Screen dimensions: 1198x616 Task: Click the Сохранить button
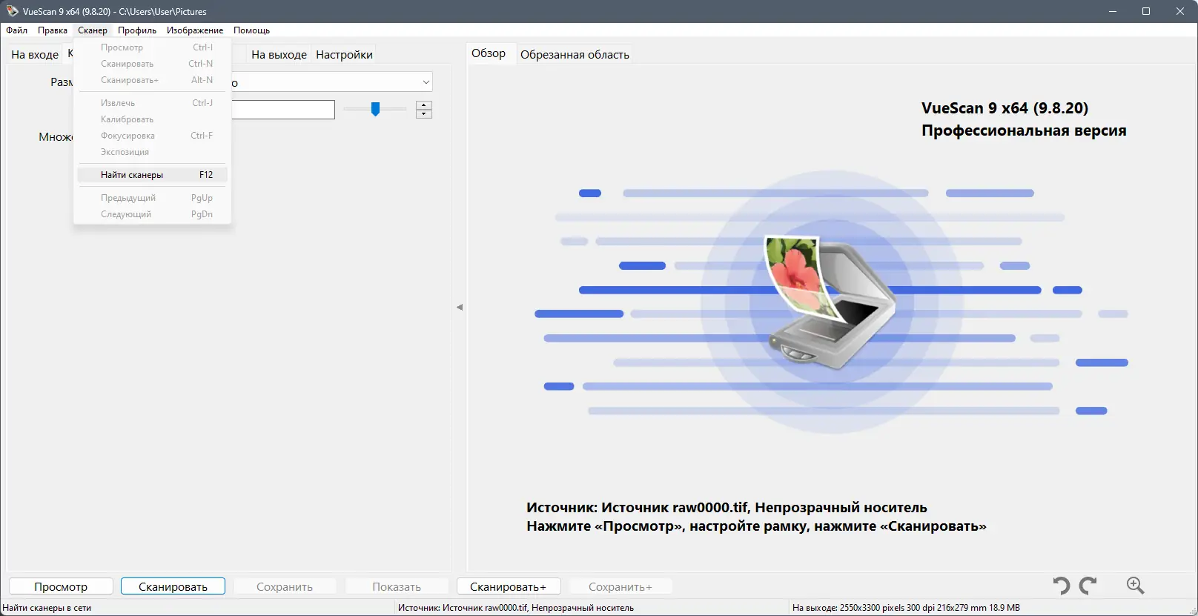click(x=285, y=586)
